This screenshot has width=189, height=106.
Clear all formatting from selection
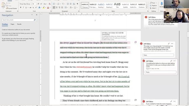(50, 4)
